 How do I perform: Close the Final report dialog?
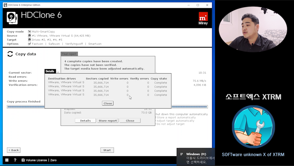(130, 121)
